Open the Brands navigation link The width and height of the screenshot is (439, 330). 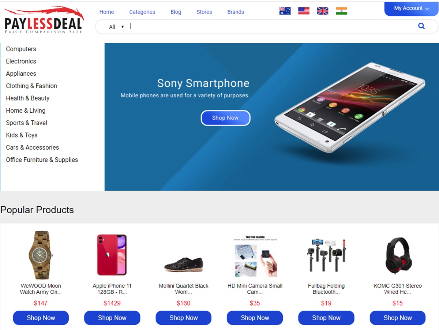tap(236, 12)
